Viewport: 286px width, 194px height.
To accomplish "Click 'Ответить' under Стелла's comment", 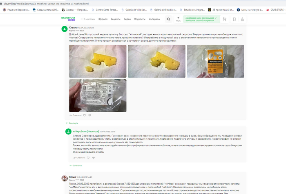I will click(76, 115).
